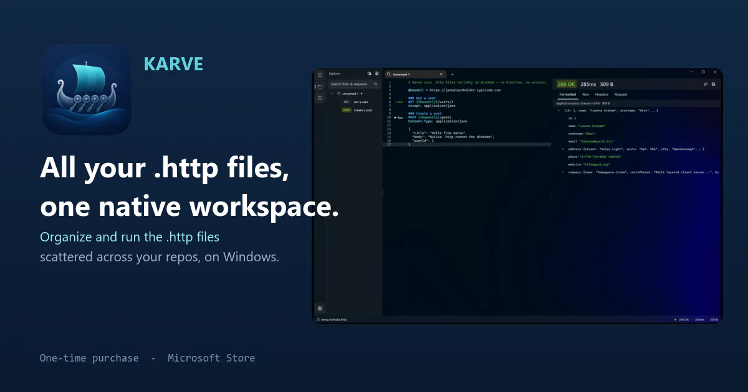Click the GET badge for Get a user
The height and width of the screenshot is (392, 748).
(x=347, y=101)
